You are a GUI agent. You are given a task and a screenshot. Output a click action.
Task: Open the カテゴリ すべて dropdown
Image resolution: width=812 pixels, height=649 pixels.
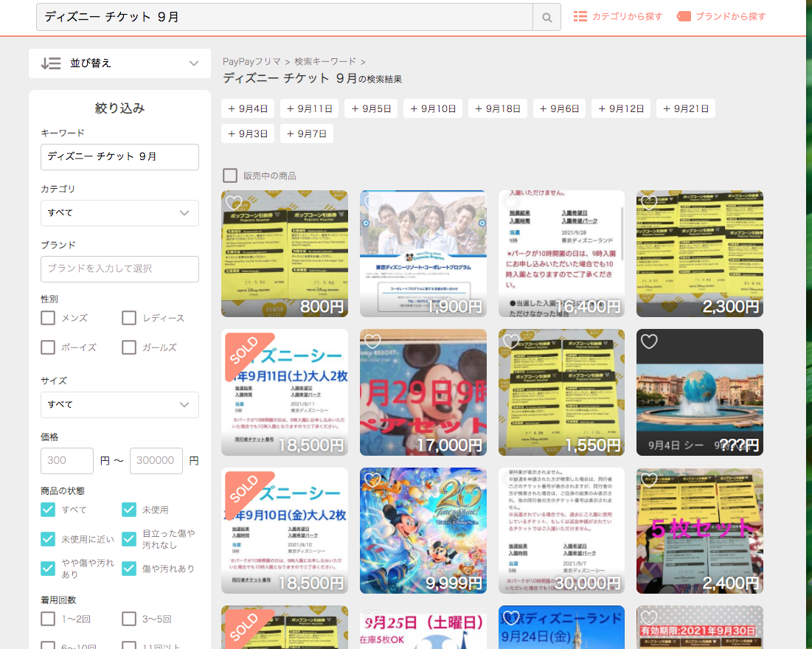(119, 213)
